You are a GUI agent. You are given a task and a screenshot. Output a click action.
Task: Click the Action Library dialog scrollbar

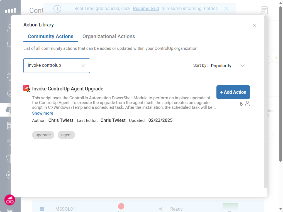[265, 102]
